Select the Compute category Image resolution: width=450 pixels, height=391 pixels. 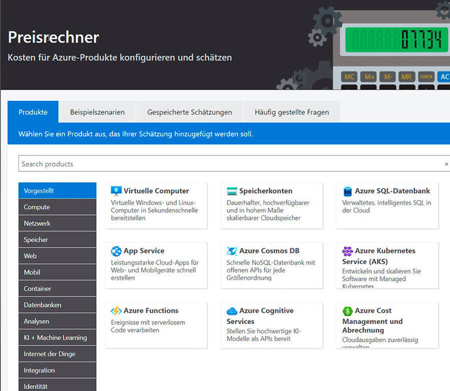57,207
